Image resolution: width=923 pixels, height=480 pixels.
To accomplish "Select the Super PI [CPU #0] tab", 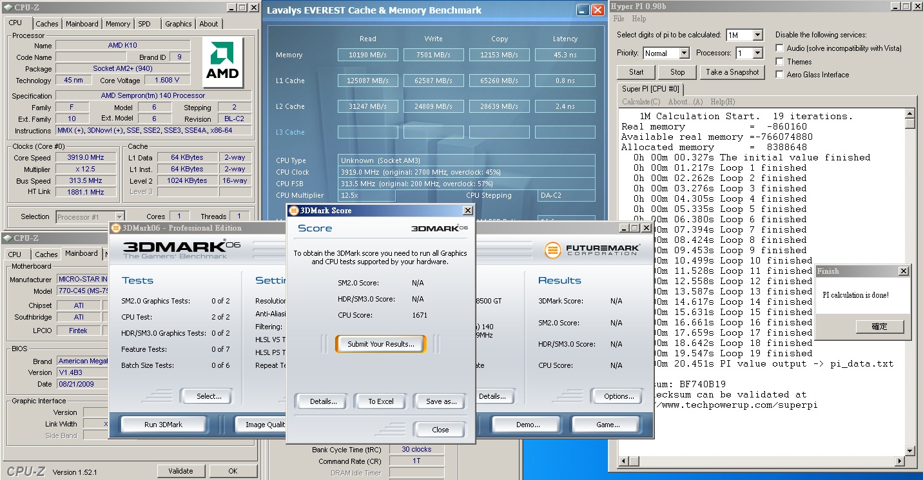I will pos(650,89).
